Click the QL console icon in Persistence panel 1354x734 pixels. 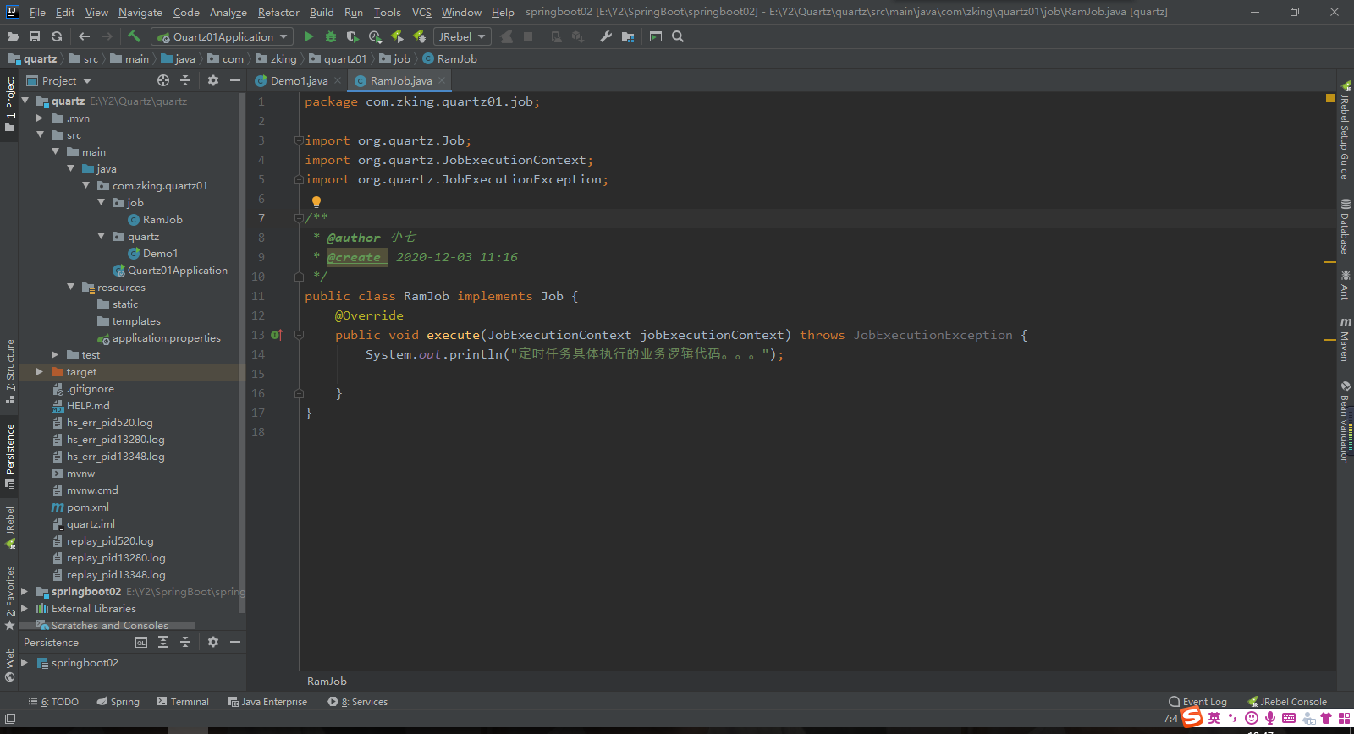(141, 642)
